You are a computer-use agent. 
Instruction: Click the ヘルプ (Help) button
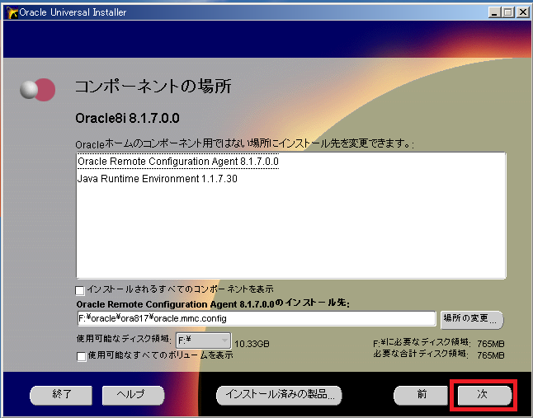pyautogui.click(x=134, y=395)
